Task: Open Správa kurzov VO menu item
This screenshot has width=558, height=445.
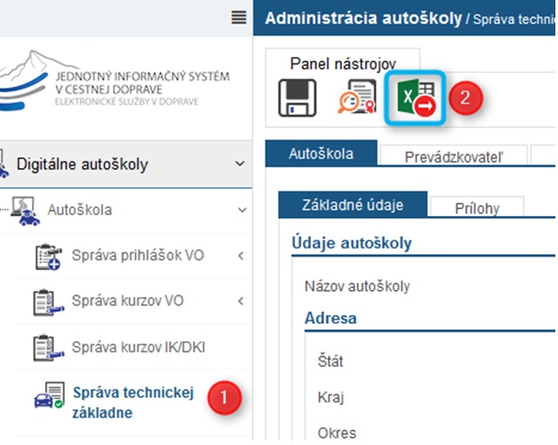Action: point(128,301)
